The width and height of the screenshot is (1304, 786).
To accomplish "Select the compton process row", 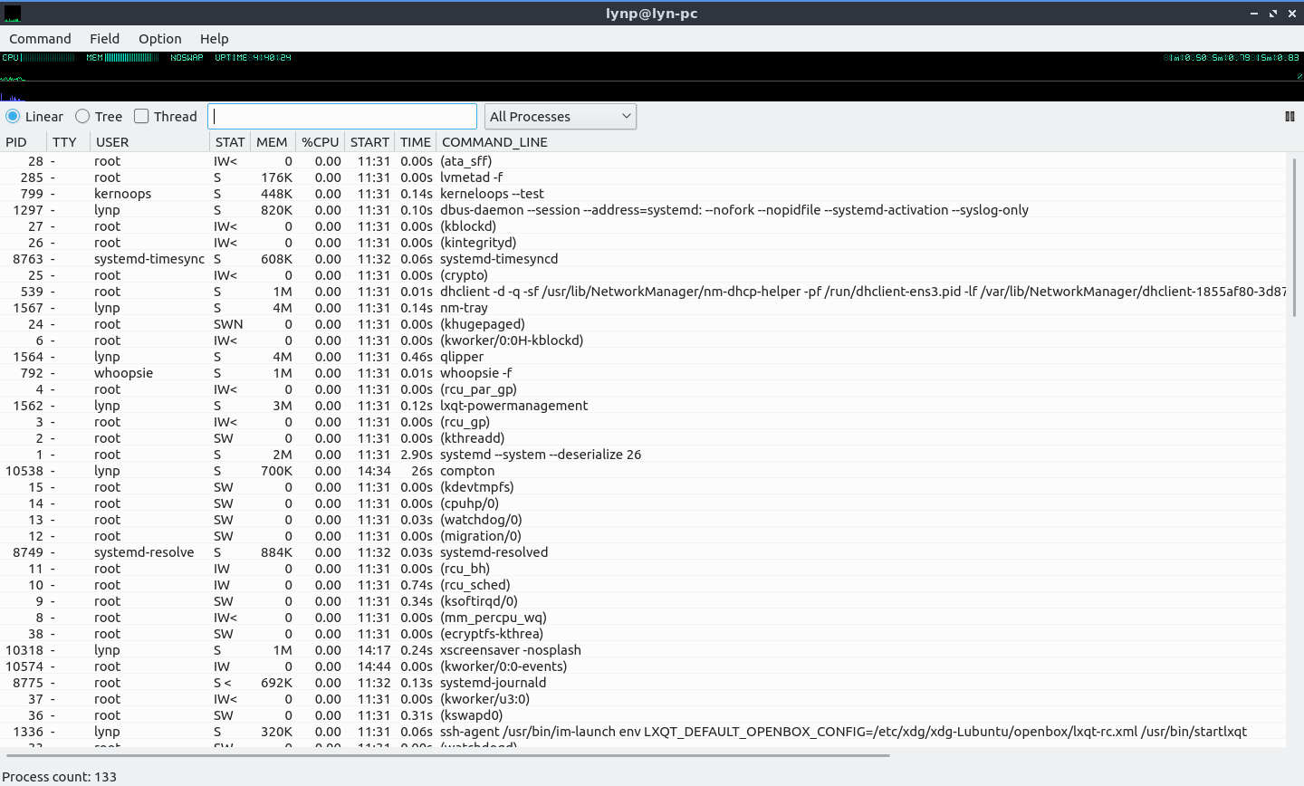I will tap(467, 471).
